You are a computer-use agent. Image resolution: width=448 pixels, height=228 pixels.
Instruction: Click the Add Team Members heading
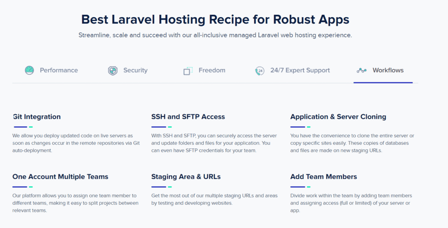click(x=324, y=176)
